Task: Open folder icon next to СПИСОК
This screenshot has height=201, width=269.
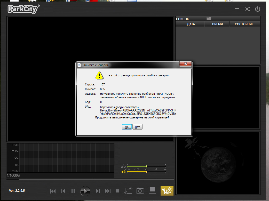Action: (x=209, y=19)
